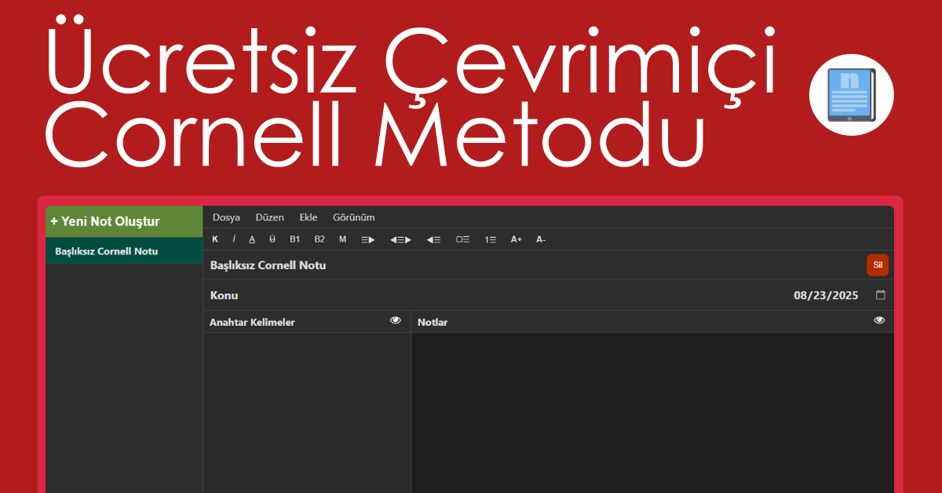Click left-pointing arrow alignment icon
The image size is (942, 493).
point(433,239)
